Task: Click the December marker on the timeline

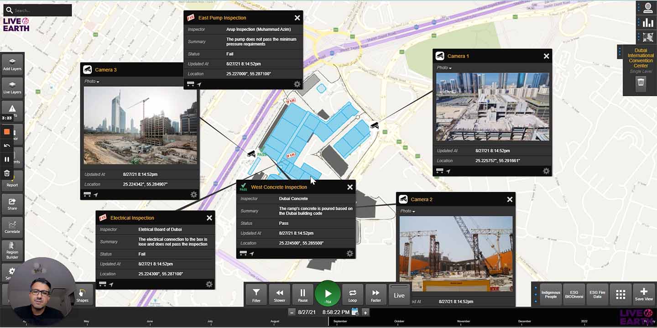Action: [x=524, y=321]
